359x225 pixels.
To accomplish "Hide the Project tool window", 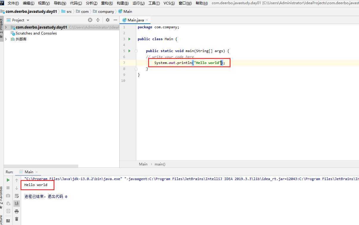I will coord(116,20).
